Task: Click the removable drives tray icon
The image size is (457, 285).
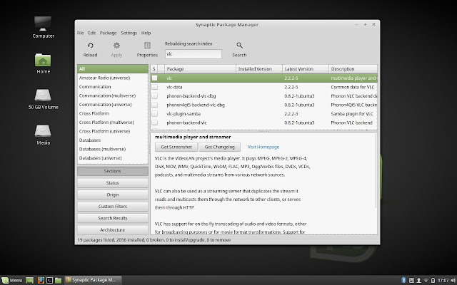Action: (411, 280)
